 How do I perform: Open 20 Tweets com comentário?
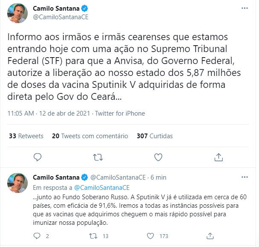point(90,136)
